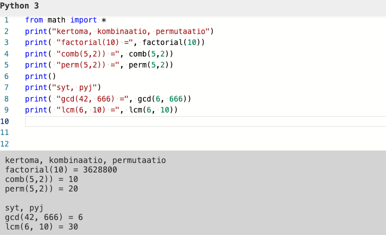Place cursor in empty active line 10
Viewport: 386px width, 235px height.
[x=200, y=121]
